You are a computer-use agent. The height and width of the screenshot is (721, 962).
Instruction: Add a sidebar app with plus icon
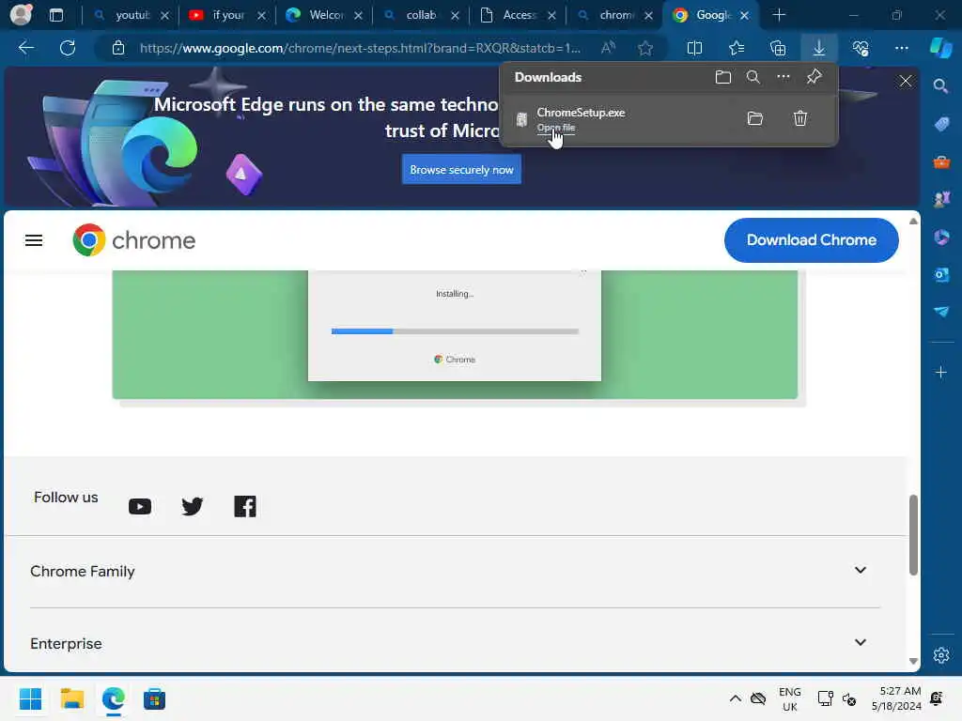coord(941,373)
